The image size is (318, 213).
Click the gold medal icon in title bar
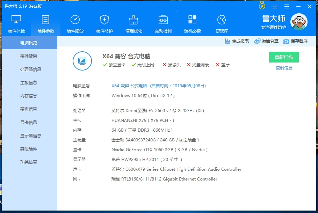[x=262, y=6]
